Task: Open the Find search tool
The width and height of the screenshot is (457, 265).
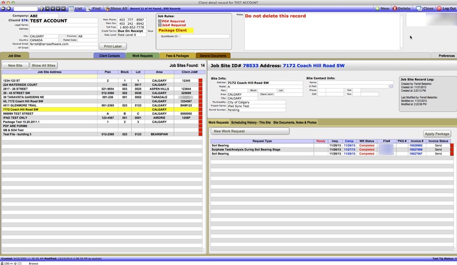Action: click(93, 8)
